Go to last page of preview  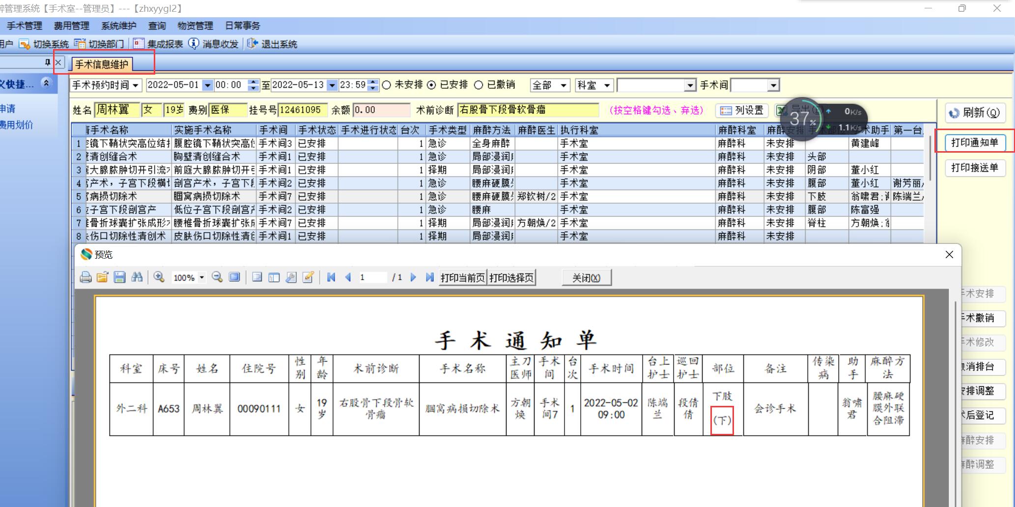click(430, 277)
